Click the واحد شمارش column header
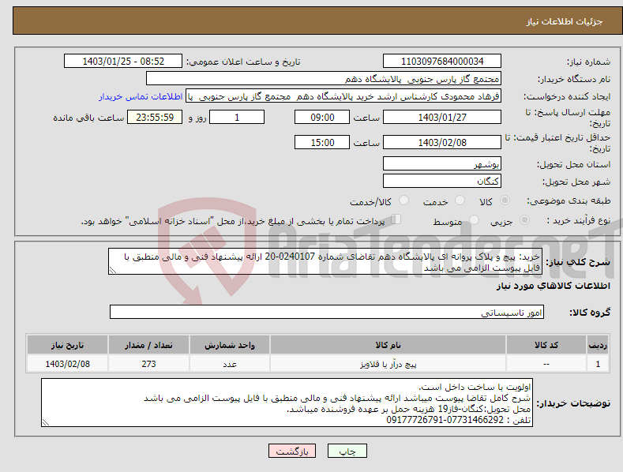623x472 pixels. pos(230,345)
